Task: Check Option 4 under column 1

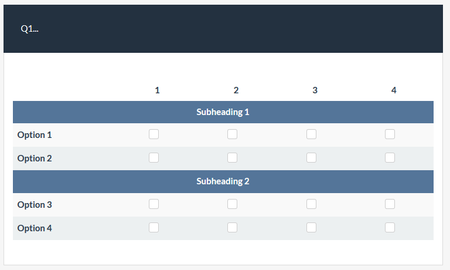Action: 154,227
